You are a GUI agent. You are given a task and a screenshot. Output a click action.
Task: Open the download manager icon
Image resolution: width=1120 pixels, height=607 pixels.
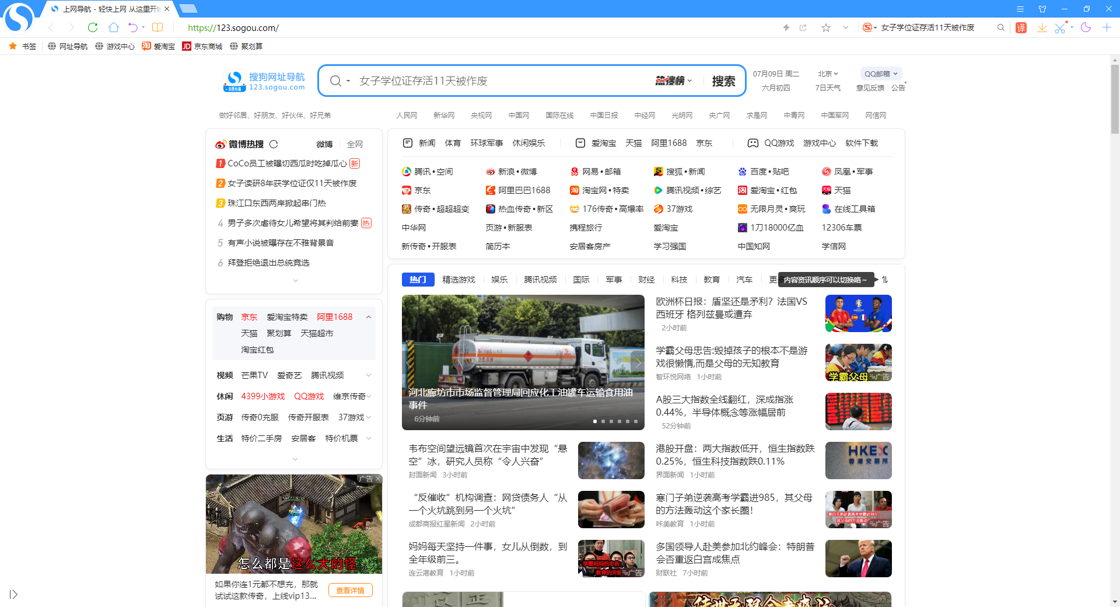click(1042, 27)
